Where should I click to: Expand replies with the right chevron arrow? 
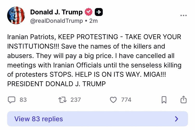coord(177,119)
